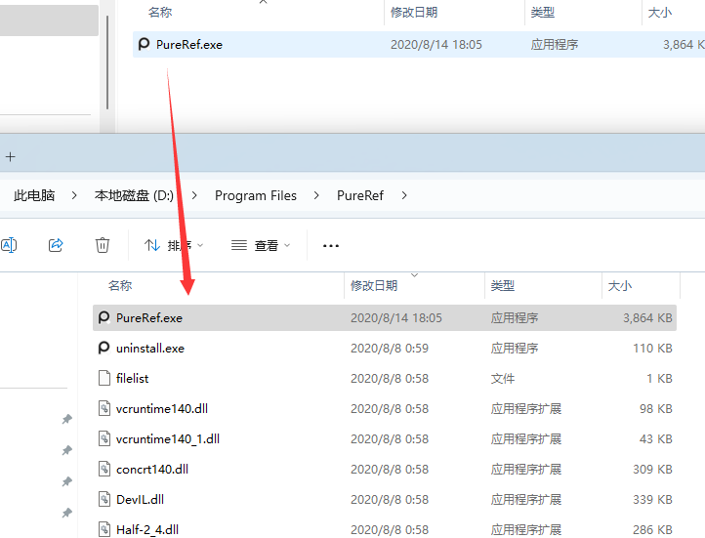Viewport: 705px width, 538px height.
Task: Go to Program Files in breadcrumb
Action: tap(256, 195)
